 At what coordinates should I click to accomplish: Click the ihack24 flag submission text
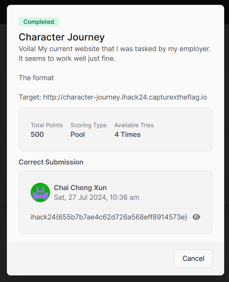109,217
